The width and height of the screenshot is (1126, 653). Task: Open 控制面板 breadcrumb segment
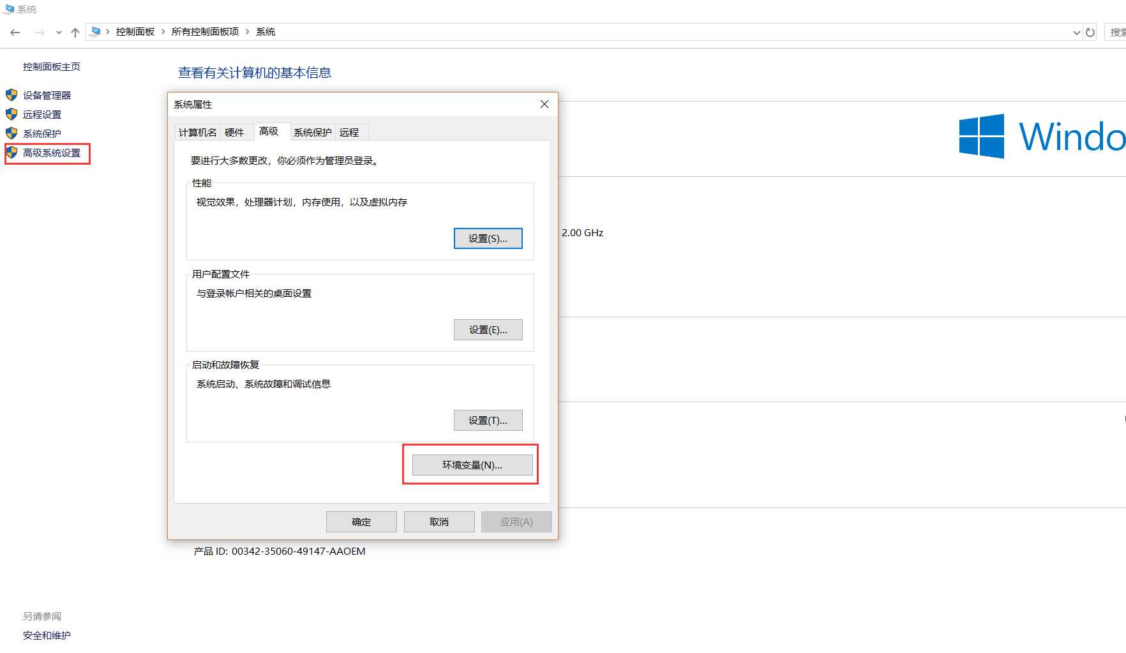135,32
